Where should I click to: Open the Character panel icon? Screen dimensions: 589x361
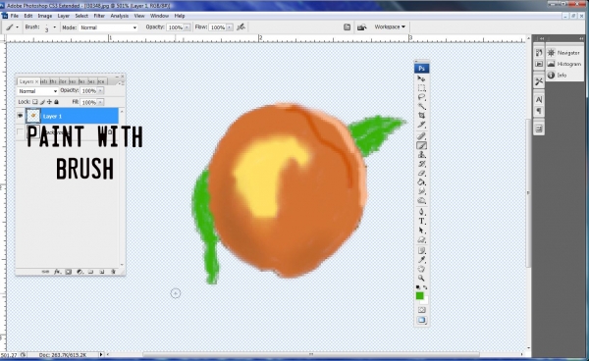(x=539, y=99)
